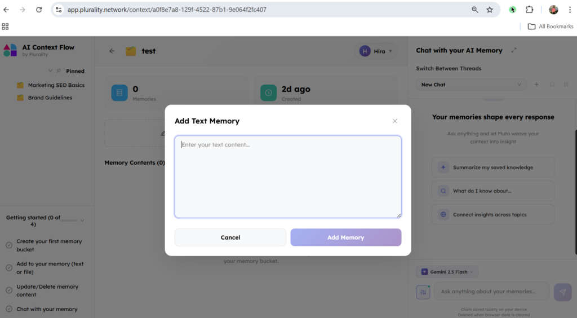Open the Hira user dropdown

(376, 51)
